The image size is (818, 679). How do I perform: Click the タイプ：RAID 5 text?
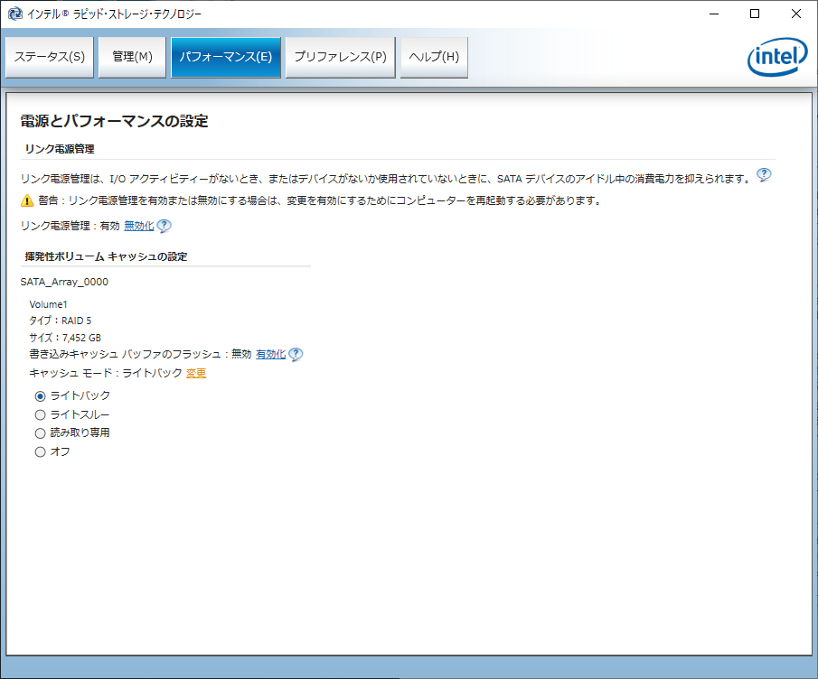click(x=60, y=321)
